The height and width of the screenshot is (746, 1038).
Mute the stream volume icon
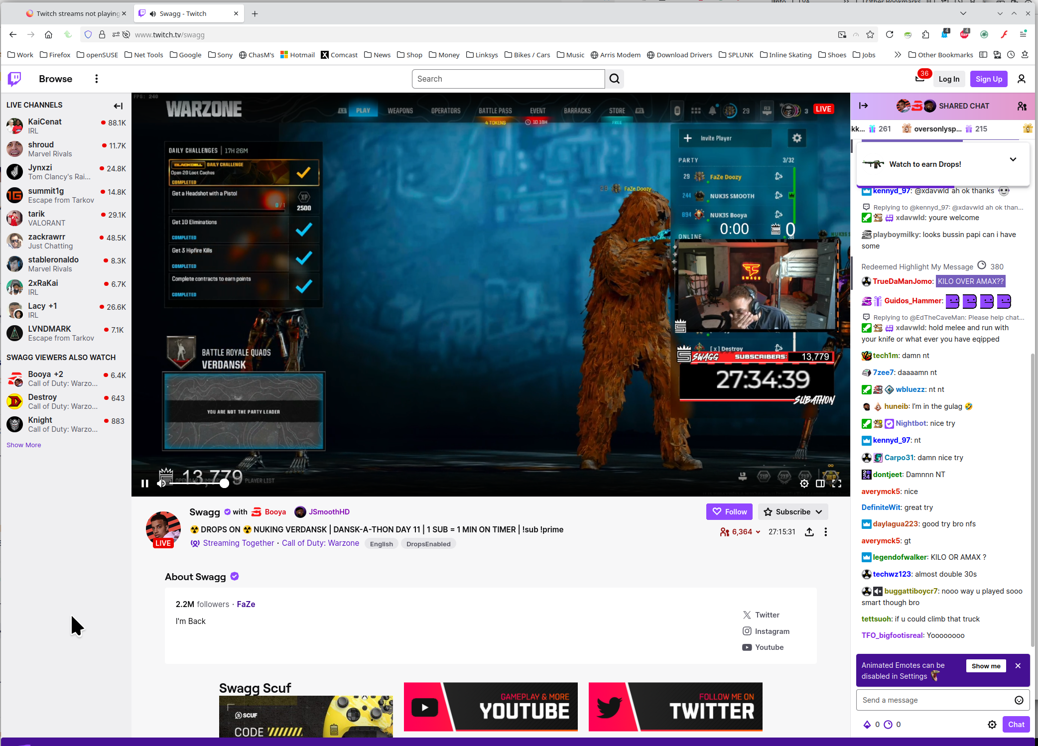[161, 483]
